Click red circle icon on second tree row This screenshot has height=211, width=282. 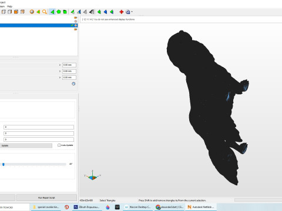(76, 21)
